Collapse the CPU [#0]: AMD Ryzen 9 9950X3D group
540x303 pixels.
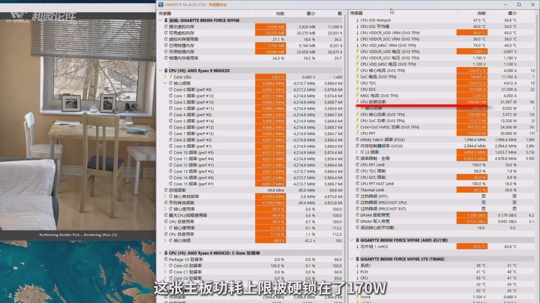tap(160, 71)
